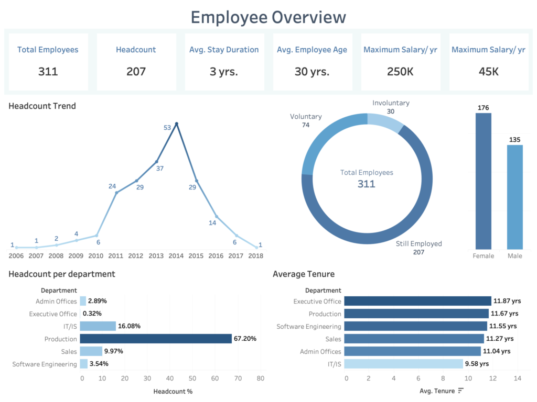Click the Avg. Employee Age card
Screen dimensions: 537x402
coord(312,61)
